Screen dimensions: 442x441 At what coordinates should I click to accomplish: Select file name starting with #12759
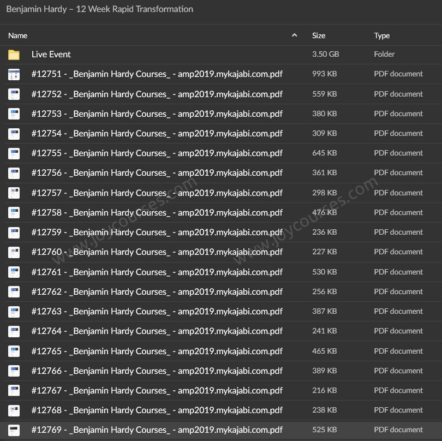tap(157, 233)
